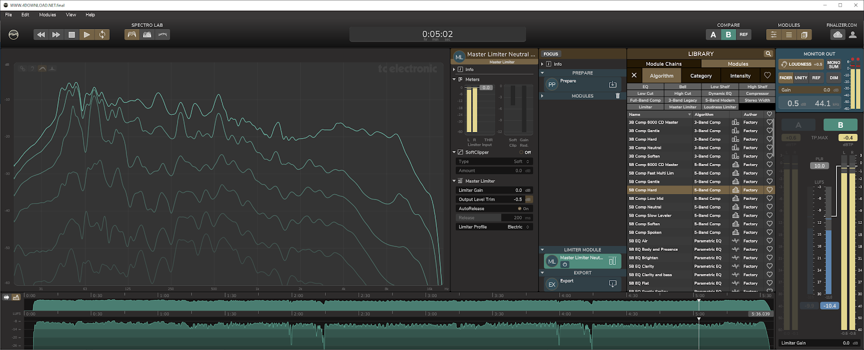
Task: Select the Intensity filter tab
Action: pos(740,76)
